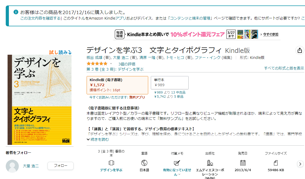Click the シリーズ番目 book series icon

click(x=111, y=162)
